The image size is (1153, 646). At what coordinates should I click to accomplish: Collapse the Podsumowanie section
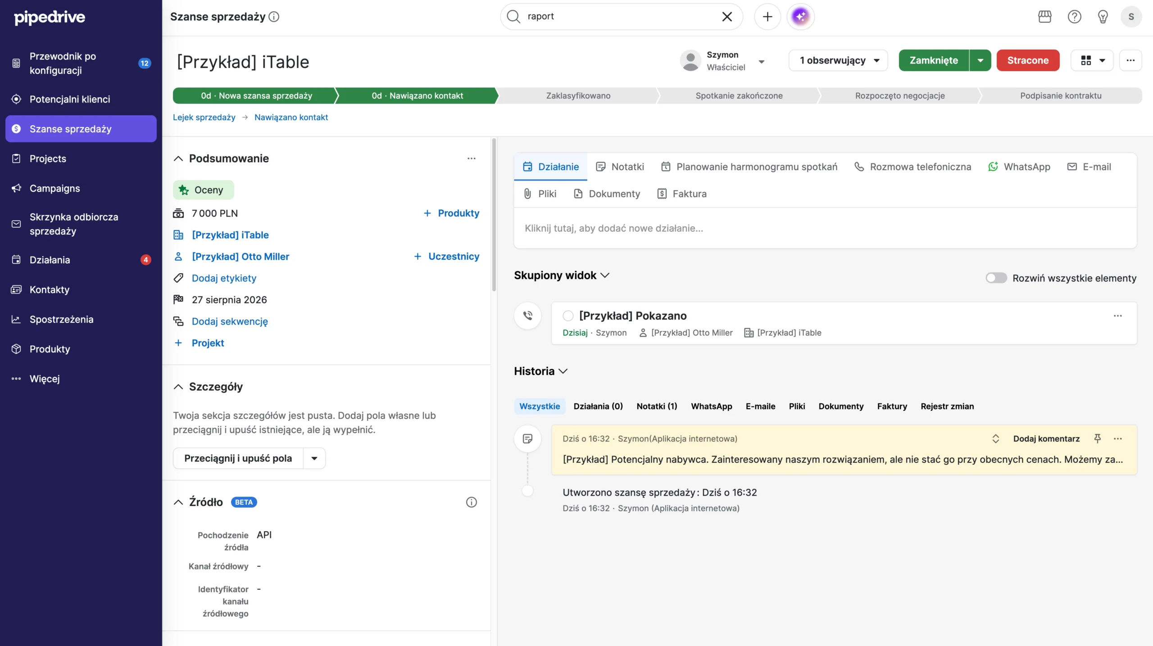coord(178,158)
